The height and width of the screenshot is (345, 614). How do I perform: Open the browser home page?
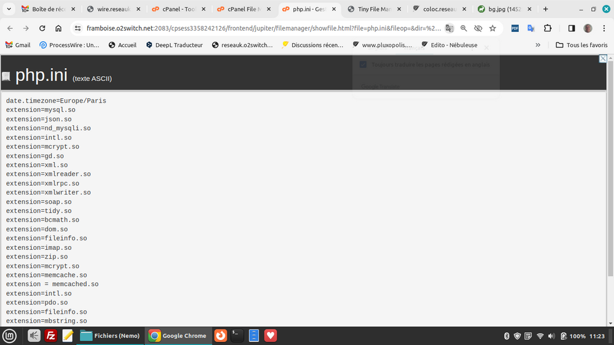(58, 28)
